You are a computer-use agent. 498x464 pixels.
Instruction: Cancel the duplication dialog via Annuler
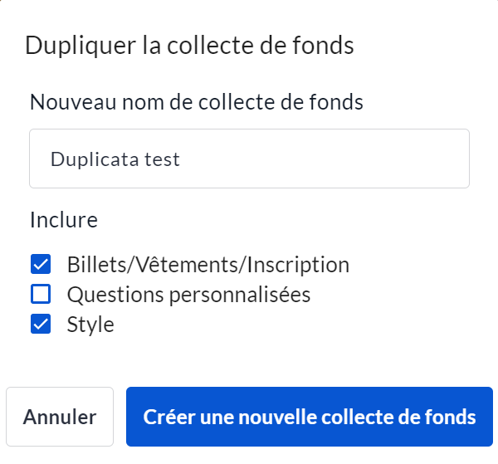(x=60, y=417)
